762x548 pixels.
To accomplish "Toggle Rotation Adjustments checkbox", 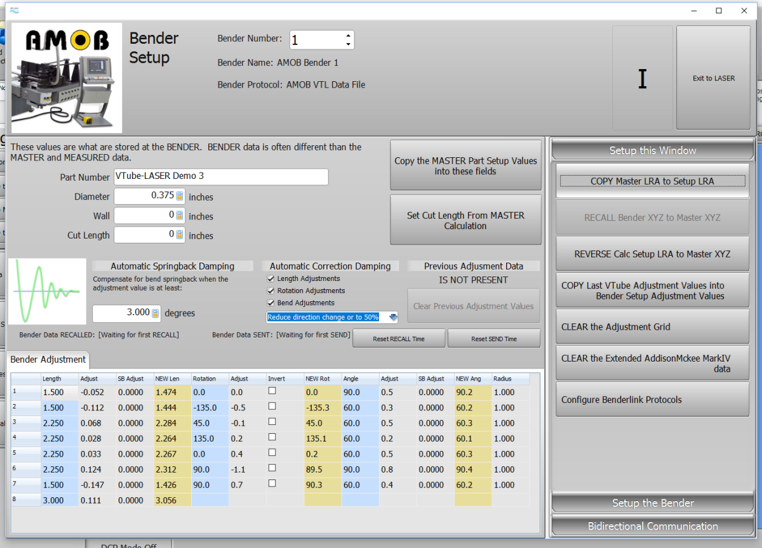I will (272, 290).
